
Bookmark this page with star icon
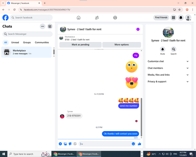180,9
